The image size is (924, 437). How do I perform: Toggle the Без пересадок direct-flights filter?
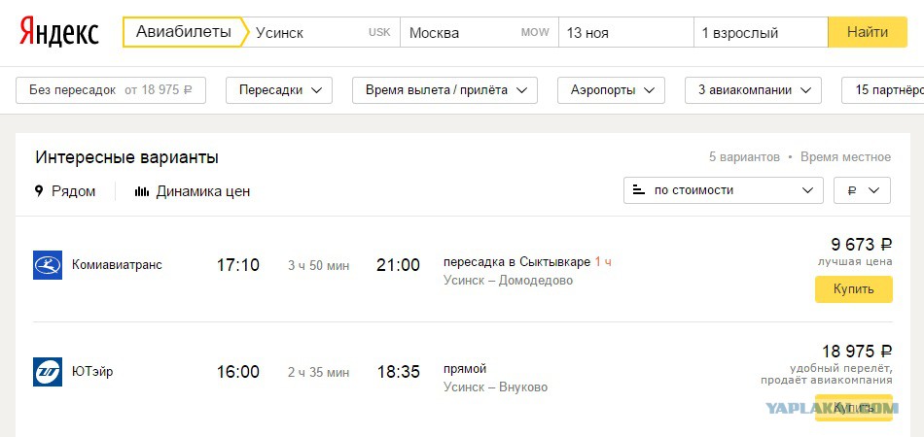[111, 90]
